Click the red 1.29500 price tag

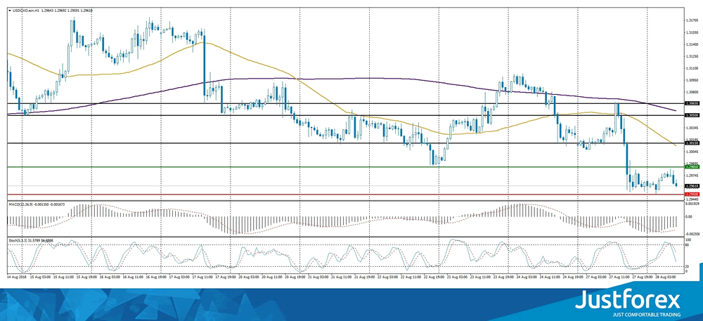tap(692, 195)
